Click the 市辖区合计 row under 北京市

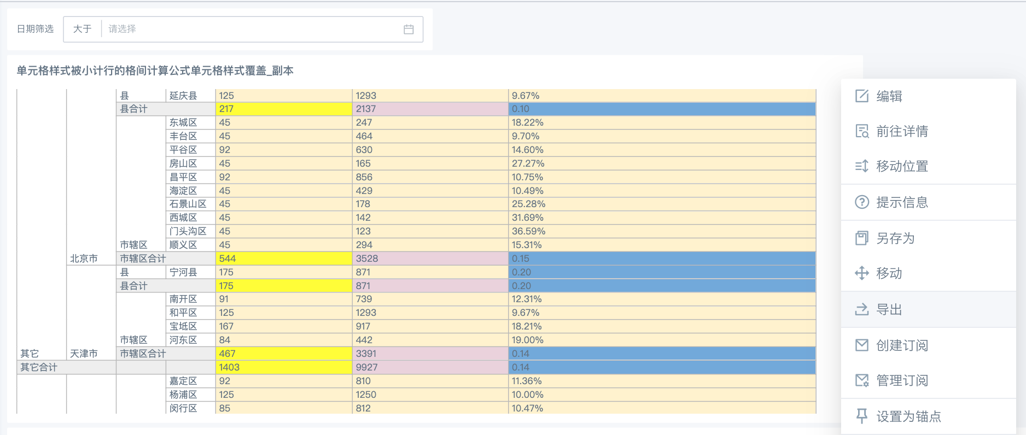coord(143,258)
